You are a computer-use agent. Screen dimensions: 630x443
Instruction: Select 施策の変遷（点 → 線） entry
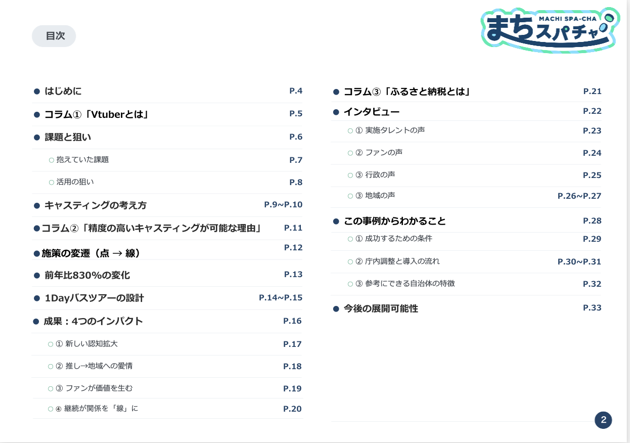tap(91, 253)
